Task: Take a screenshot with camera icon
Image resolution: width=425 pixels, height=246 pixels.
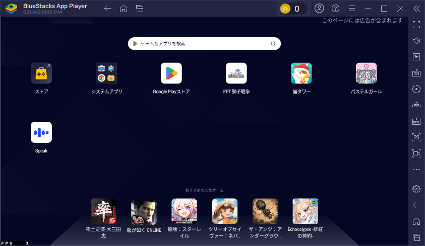Action: tap(416, 137)
